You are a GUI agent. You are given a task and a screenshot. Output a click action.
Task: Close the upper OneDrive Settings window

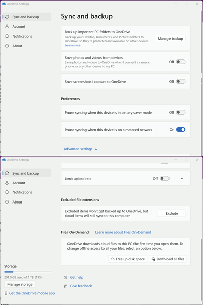[x=197, y=4]
